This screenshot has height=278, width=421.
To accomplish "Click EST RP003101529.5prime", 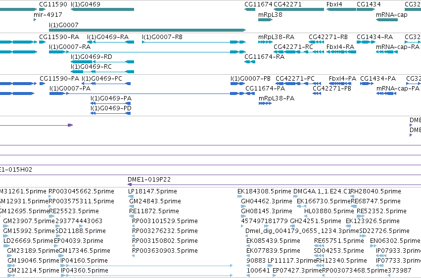I will (x=165, y=221).
